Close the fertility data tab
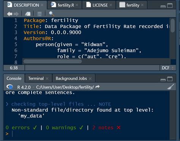 pos(142,5)
